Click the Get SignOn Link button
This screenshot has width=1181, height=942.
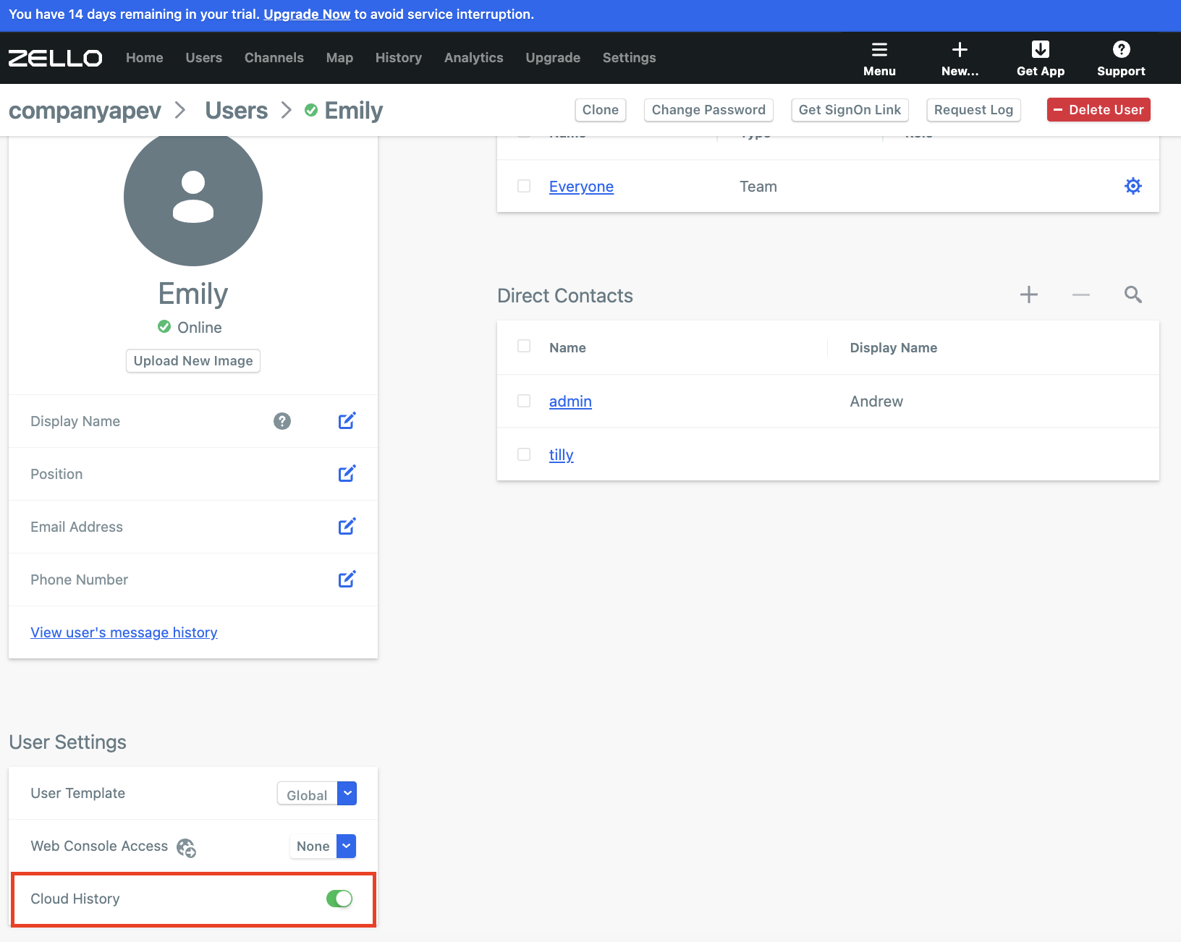(x=850, y=110)
